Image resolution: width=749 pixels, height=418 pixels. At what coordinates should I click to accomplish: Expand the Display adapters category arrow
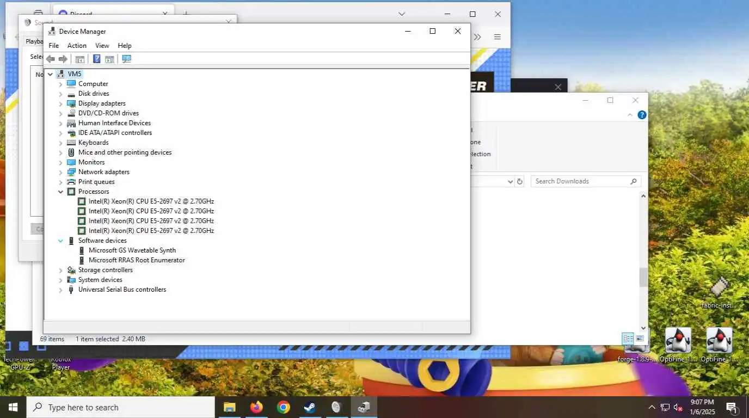(x=61, y=103)
